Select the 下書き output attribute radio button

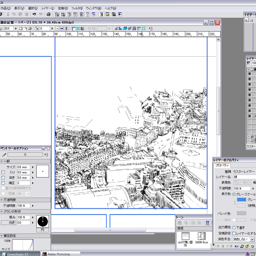click(x=234, y=228)
